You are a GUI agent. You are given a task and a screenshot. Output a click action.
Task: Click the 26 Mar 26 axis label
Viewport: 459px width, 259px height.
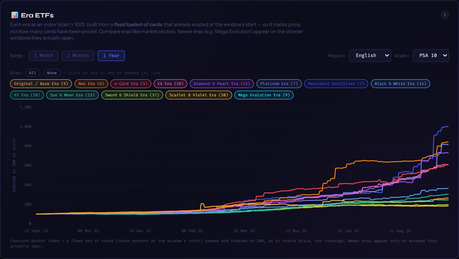coord(244,231)
